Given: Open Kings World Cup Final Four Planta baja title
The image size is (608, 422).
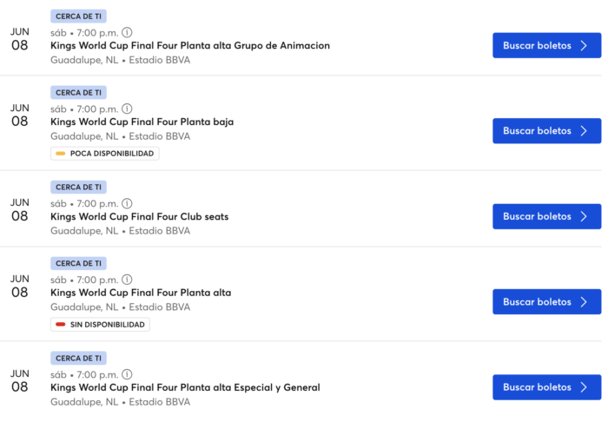Looking at the screenshot, I should click(x=142, y=122).
